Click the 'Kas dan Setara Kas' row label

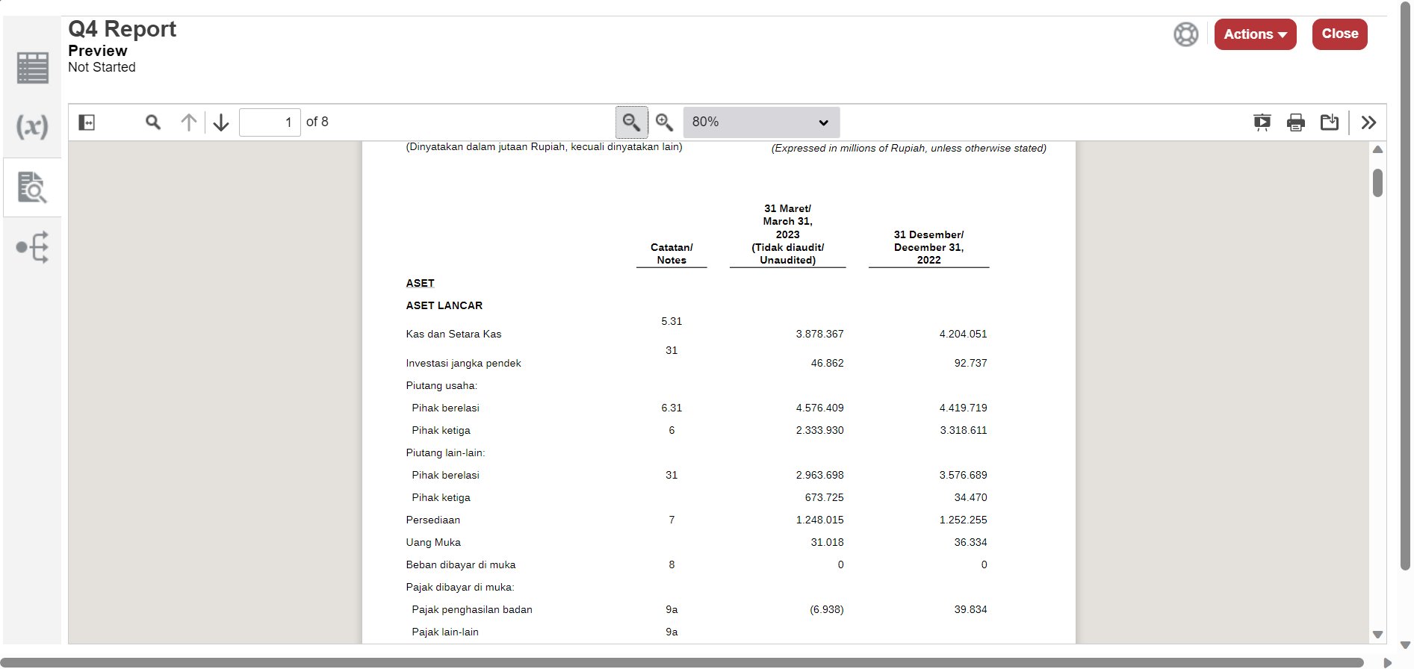click(x=453, y=334)
